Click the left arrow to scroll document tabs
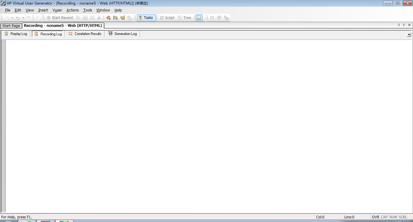Viewport: 413px width, 222px height. coord(398,25)
